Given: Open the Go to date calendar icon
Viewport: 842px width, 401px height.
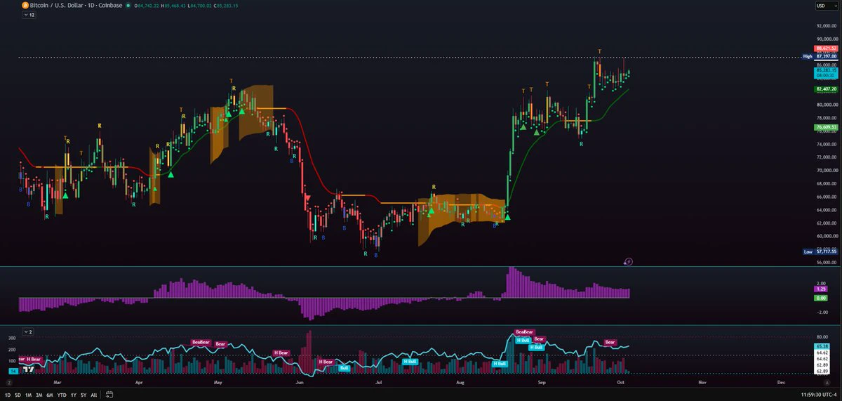Looking at the screenshot, I should click(109, 395).
